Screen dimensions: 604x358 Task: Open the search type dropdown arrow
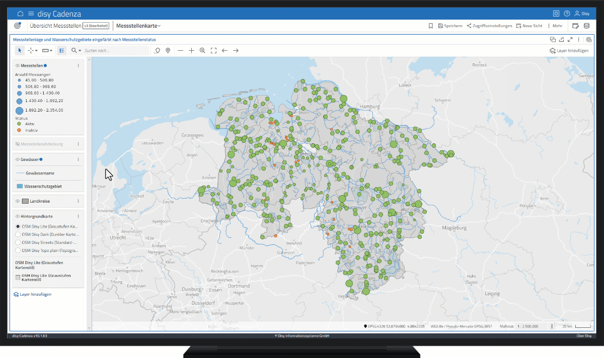point(80,51)
